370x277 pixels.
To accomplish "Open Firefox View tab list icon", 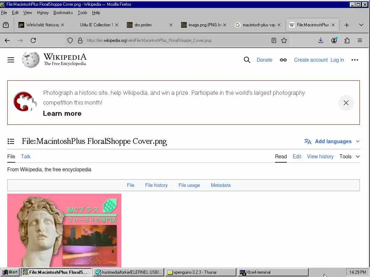I will [6, 25].
